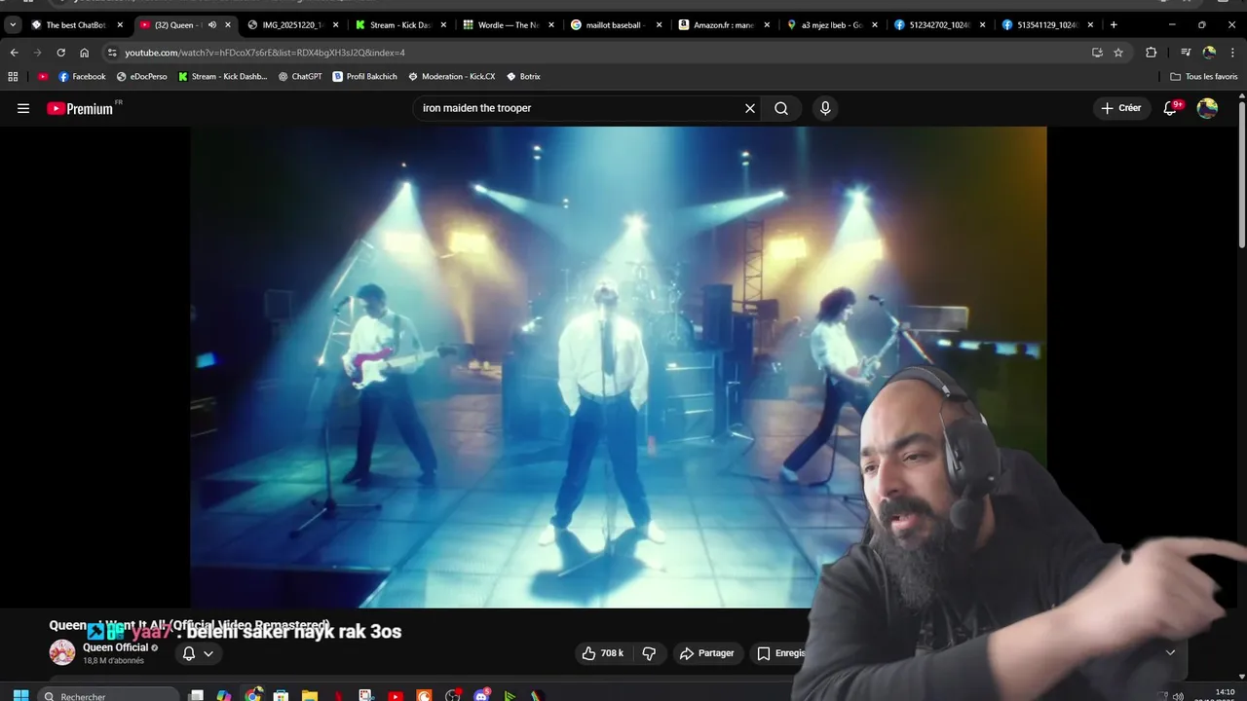This screenshot has width=1247, height=701.
Task: Open File Explorer from taskbar
Action: click(309, 695)
